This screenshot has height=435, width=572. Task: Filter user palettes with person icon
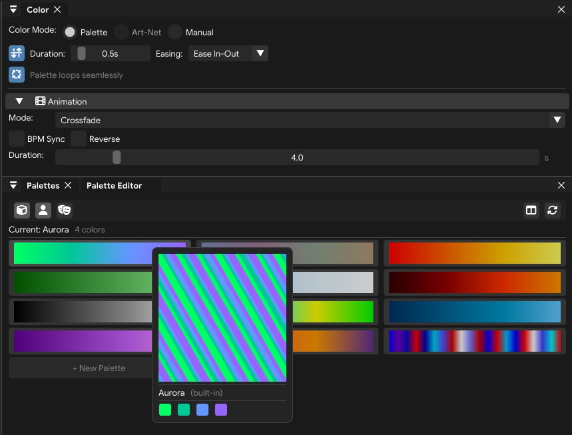point(43,211)
